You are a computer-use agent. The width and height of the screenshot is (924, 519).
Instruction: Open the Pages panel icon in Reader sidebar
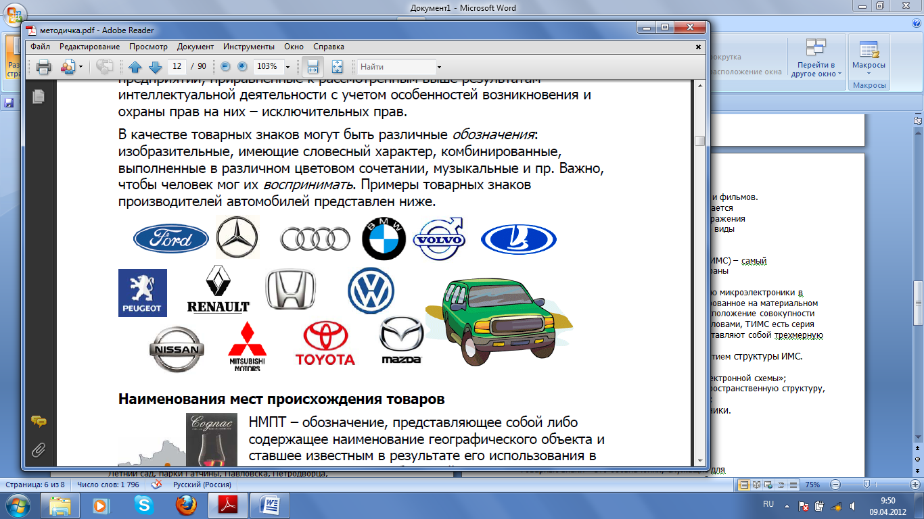(x=39, y=96)
